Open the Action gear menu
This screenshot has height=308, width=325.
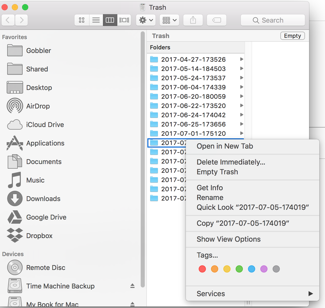click(x=146, y=20)
